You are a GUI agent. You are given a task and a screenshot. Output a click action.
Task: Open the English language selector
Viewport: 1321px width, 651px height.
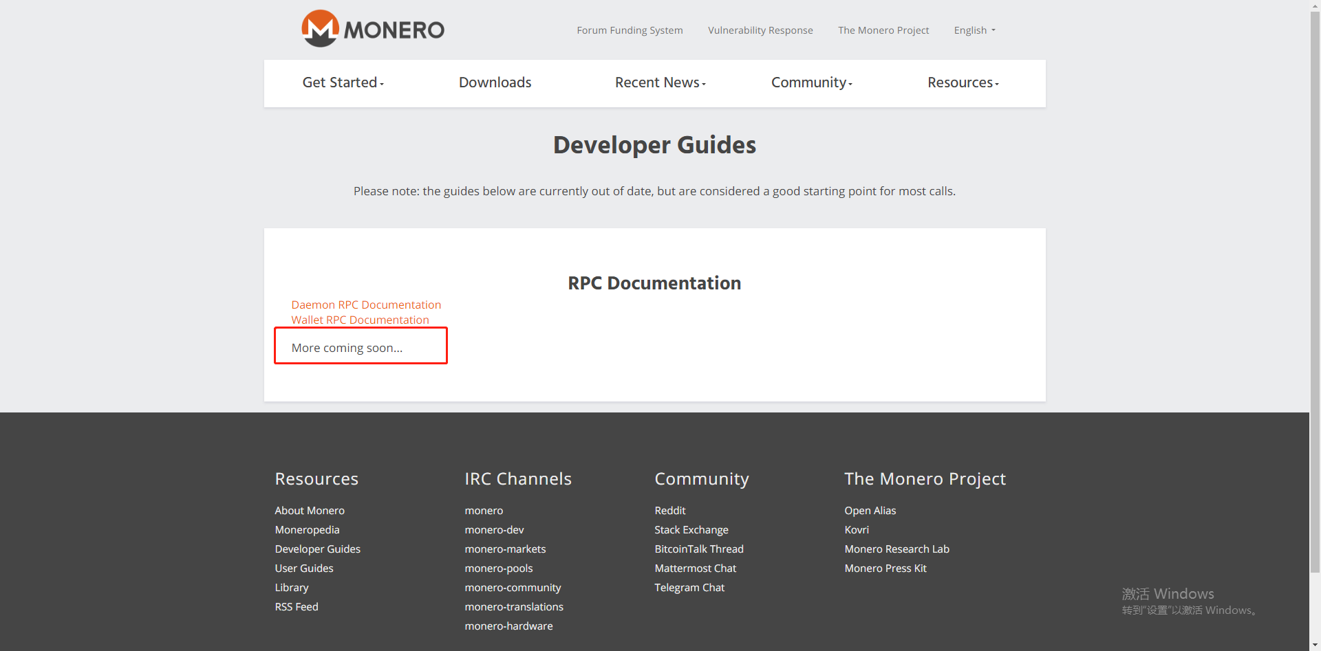click(974, 30)
